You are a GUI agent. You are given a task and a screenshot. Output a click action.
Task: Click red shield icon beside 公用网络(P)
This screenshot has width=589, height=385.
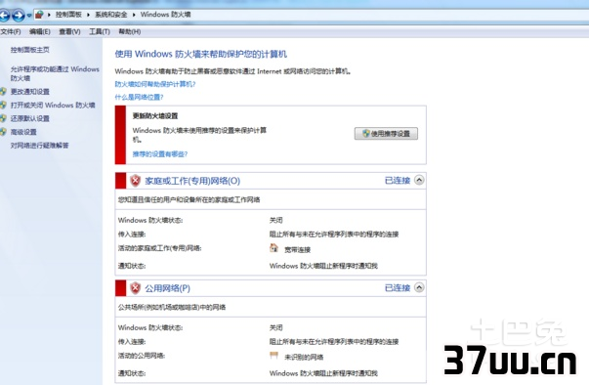coord(135,288)
